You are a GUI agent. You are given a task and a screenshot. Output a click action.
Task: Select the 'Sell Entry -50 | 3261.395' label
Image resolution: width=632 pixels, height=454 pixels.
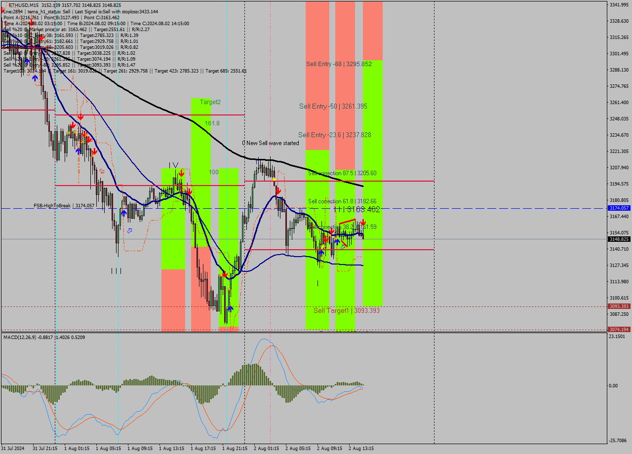coord(333,106)
